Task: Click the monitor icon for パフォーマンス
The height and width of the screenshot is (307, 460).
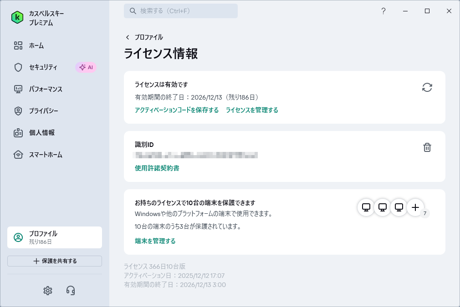Action: 18,89
